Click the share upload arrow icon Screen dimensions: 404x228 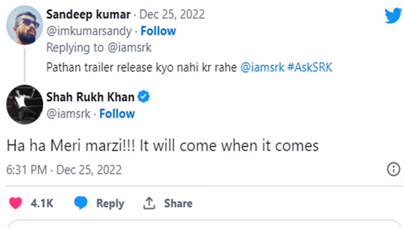(149, 203)
